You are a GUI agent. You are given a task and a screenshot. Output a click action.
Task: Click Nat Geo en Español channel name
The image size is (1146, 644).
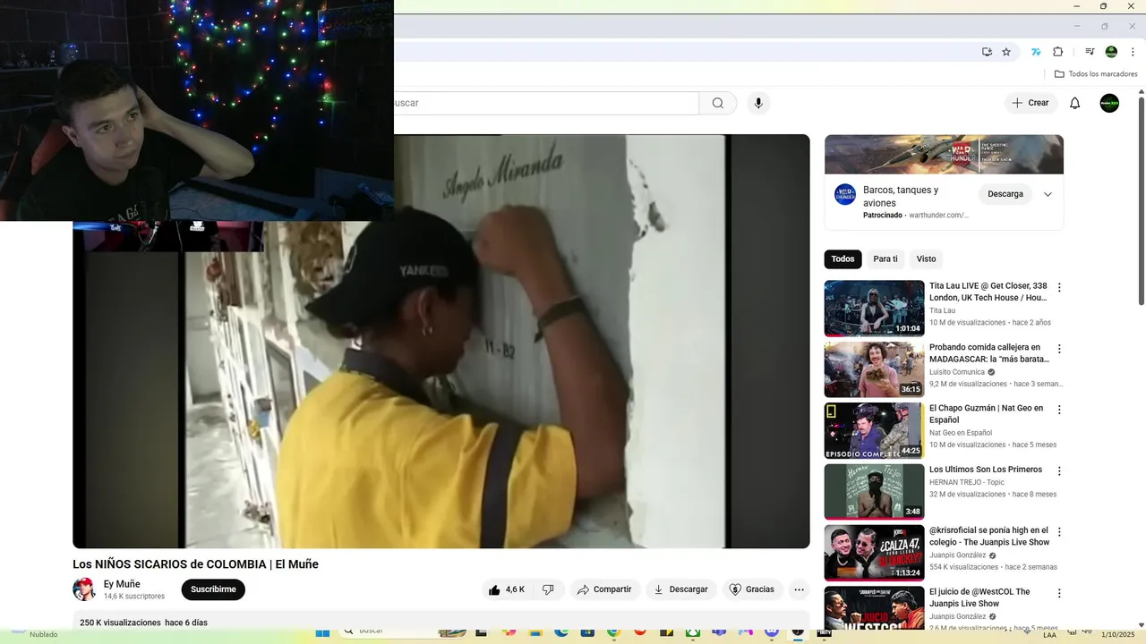point(961,433)
